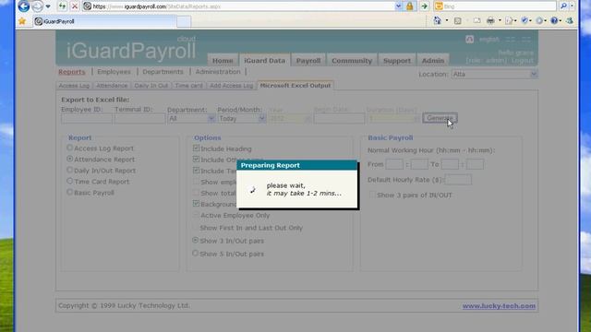Click the security lock icon in address bar
Viewport: 591px width, 332px height.
click(x=410, y=6)
